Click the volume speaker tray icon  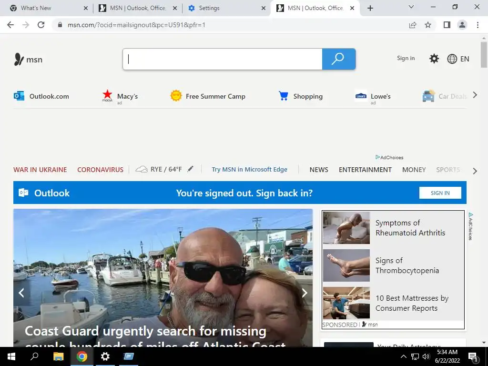click(x=426, y=356)
